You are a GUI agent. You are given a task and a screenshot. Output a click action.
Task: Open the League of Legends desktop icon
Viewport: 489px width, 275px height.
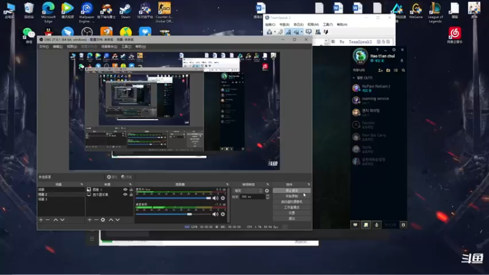(435, 12)
